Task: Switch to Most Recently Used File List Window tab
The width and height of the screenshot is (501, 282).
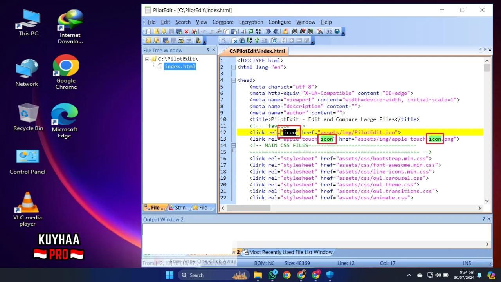Action: 288,252
